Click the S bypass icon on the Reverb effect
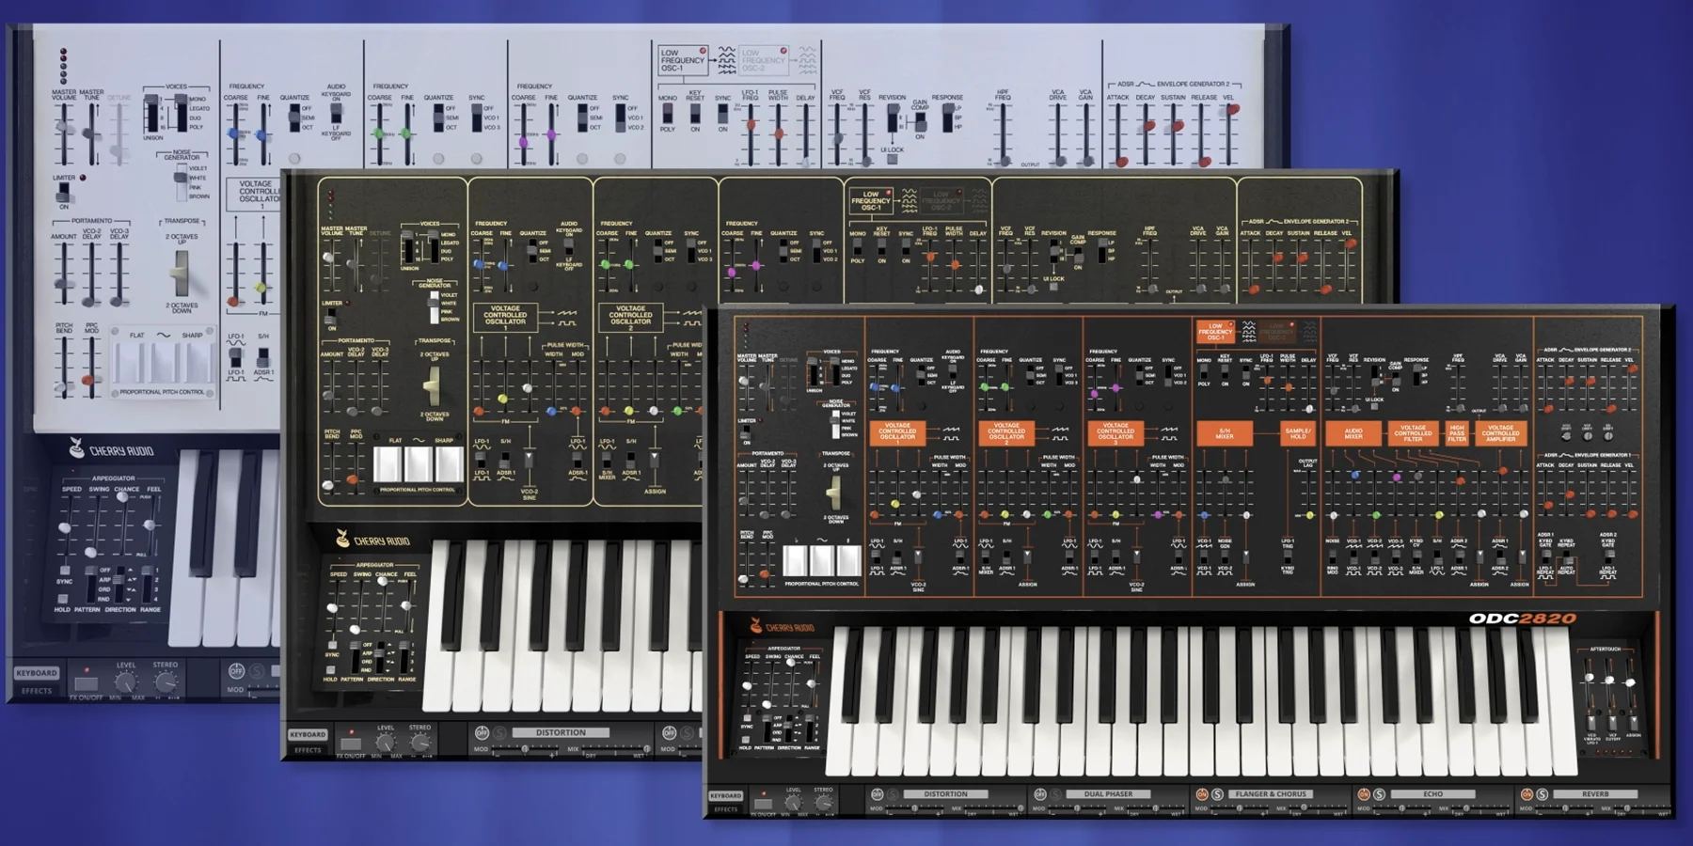Viewport: 1693px width, 846px height. point(1541,794)
